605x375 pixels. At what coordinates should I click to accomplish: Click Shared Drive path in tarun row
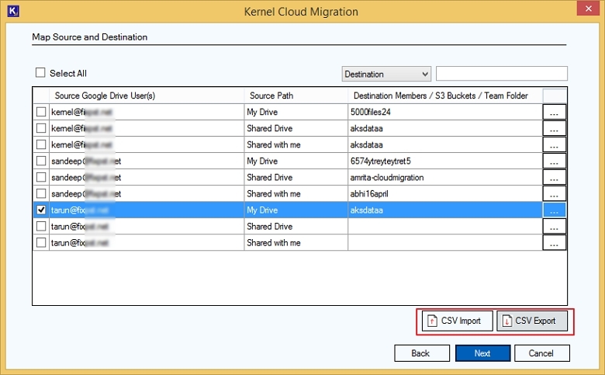point(296,226)
